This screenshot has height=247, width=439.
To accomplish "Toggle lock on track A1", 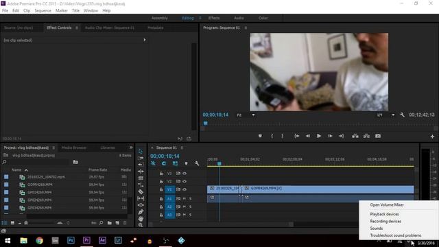I will [161, 199].
